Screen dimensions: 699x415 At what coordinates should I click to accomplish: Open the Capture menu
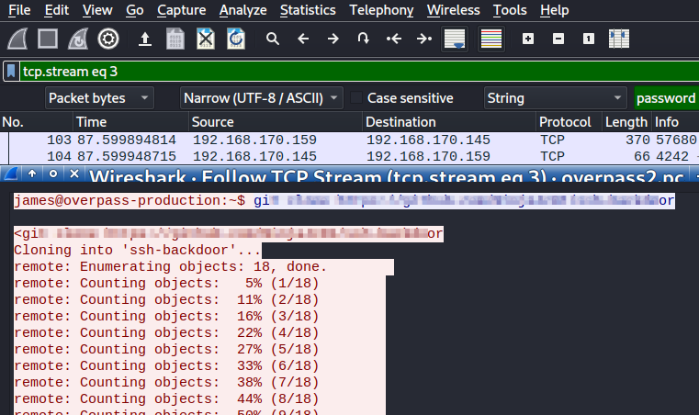tap(182, 10)
